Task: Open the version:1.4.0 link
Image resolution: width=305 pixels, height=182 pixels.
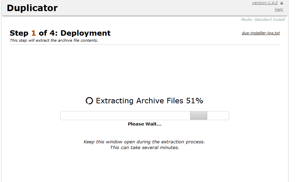Action: coord(265,3)
